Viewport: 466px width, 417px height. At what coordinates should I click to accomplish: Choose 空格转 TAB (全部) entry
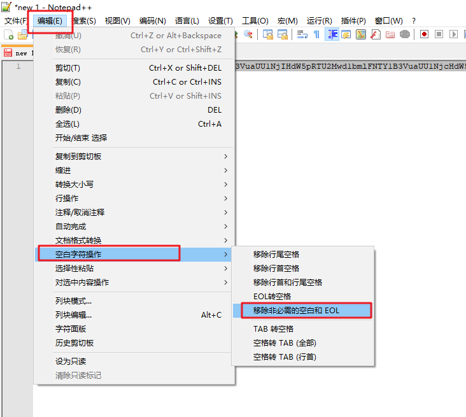click(x=303, y=343)
